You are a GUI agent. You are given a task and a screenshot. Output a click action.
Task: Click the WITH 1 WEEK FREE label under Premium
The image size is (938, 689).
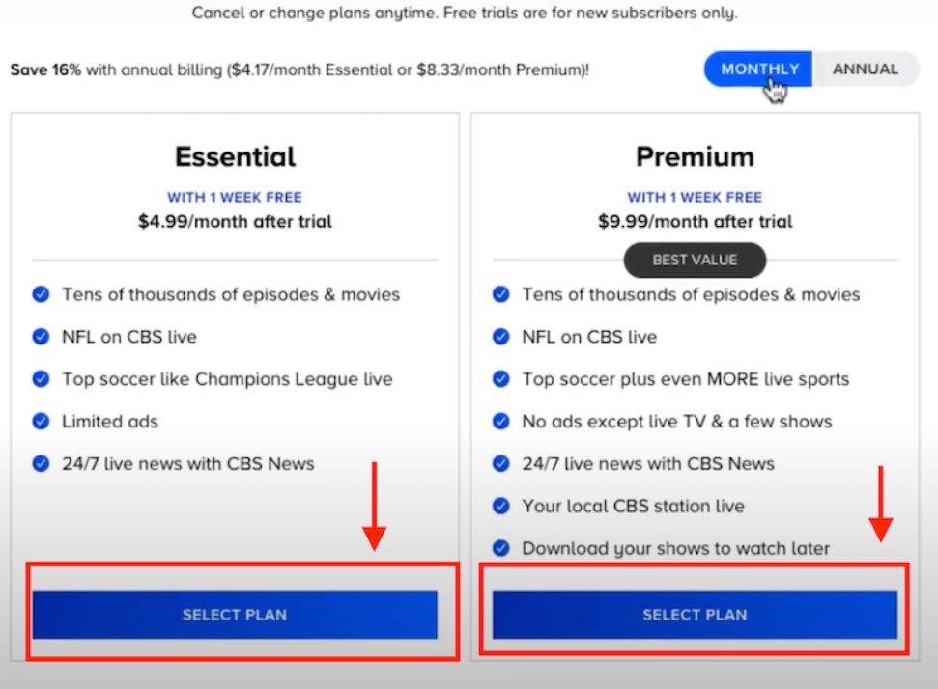click(x=695, y=196)
